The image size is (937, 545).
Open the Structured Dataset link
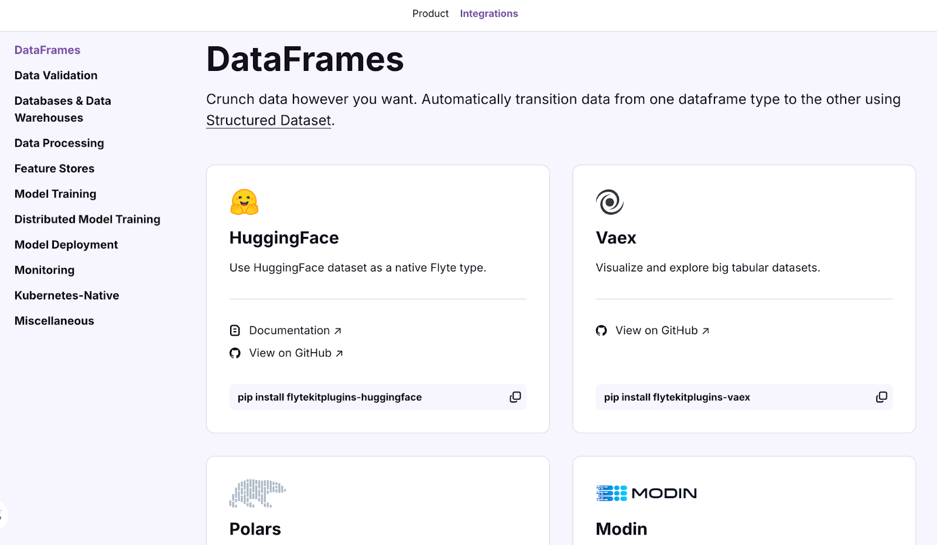[x=269, y=121]
